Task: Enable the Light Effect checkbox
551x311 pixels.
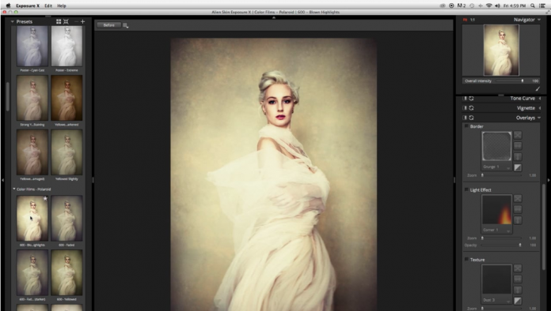Action: [x=466, y=189]
